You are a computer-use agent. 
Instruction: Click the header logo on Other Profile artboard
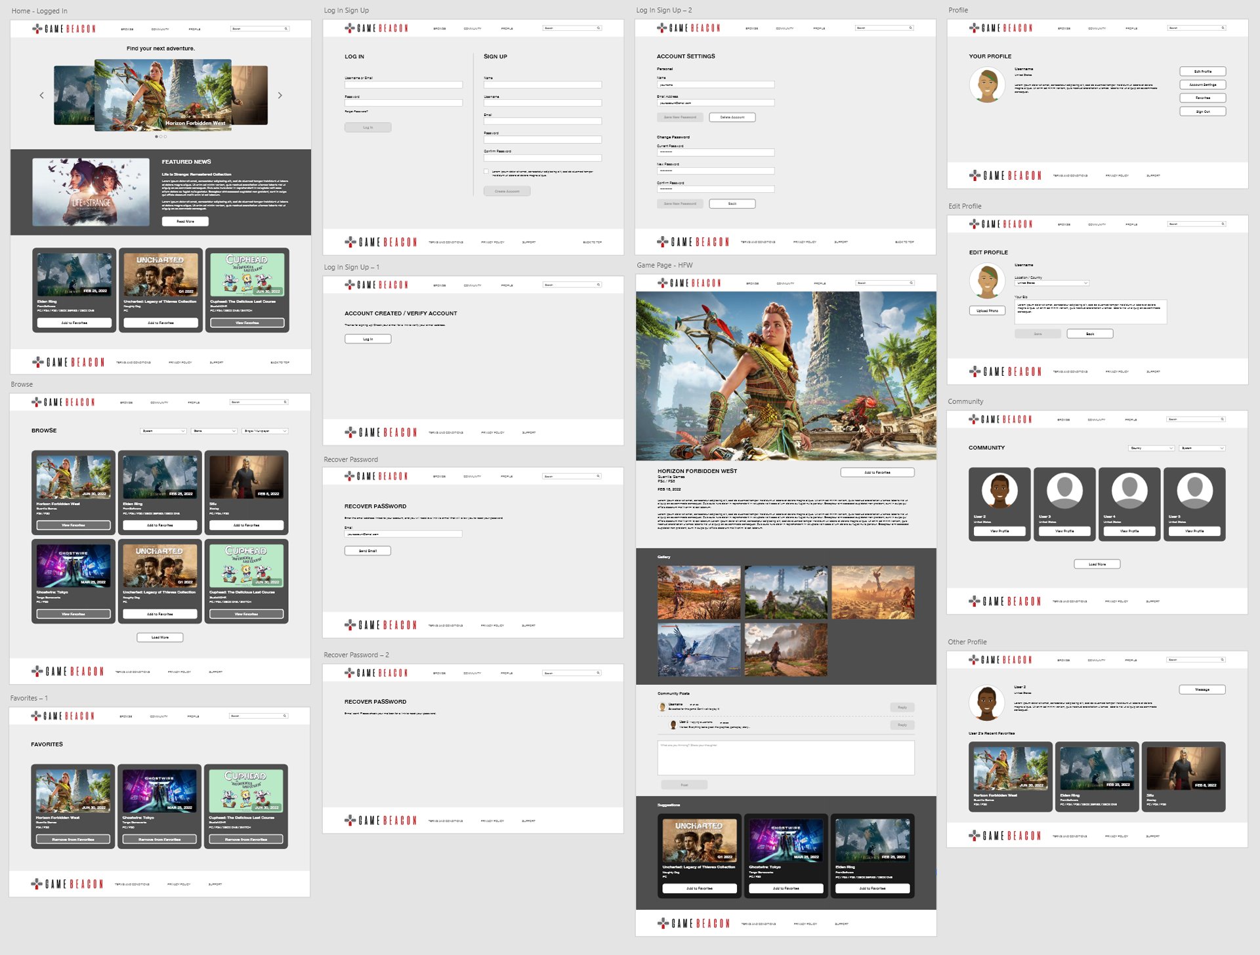click(1001, 660)
